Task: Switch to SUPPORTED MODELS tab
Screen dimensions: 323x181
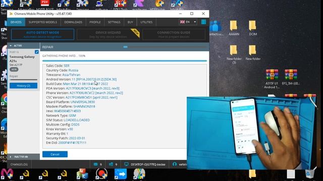Action: (43, 22)
